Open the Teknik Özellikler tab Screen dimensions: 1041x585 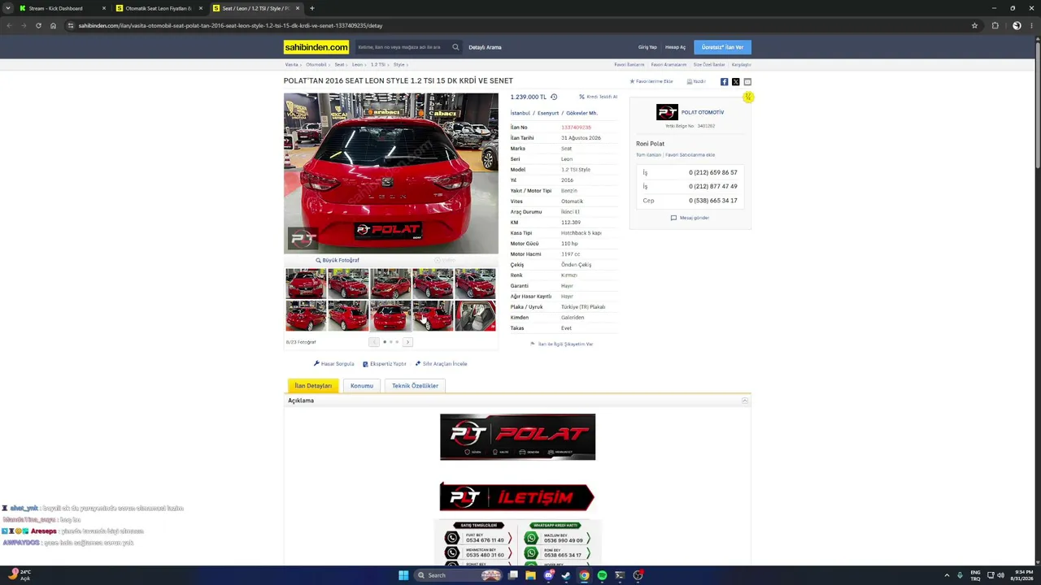click(415, 386)
